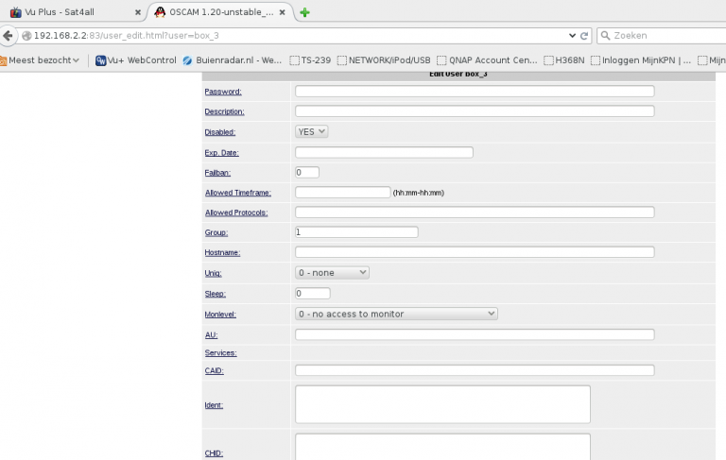Viewport: 726px width, 460px height.
Task: Click the green new tab plus icon
Action: pyautogui.click(x=304, y=12)
